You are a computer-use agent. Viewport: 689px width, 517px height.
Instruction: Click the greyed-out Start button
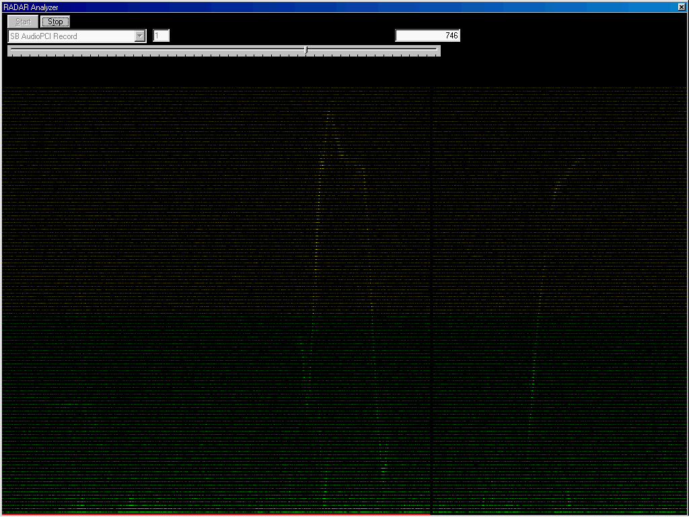[x=23, y=22]
